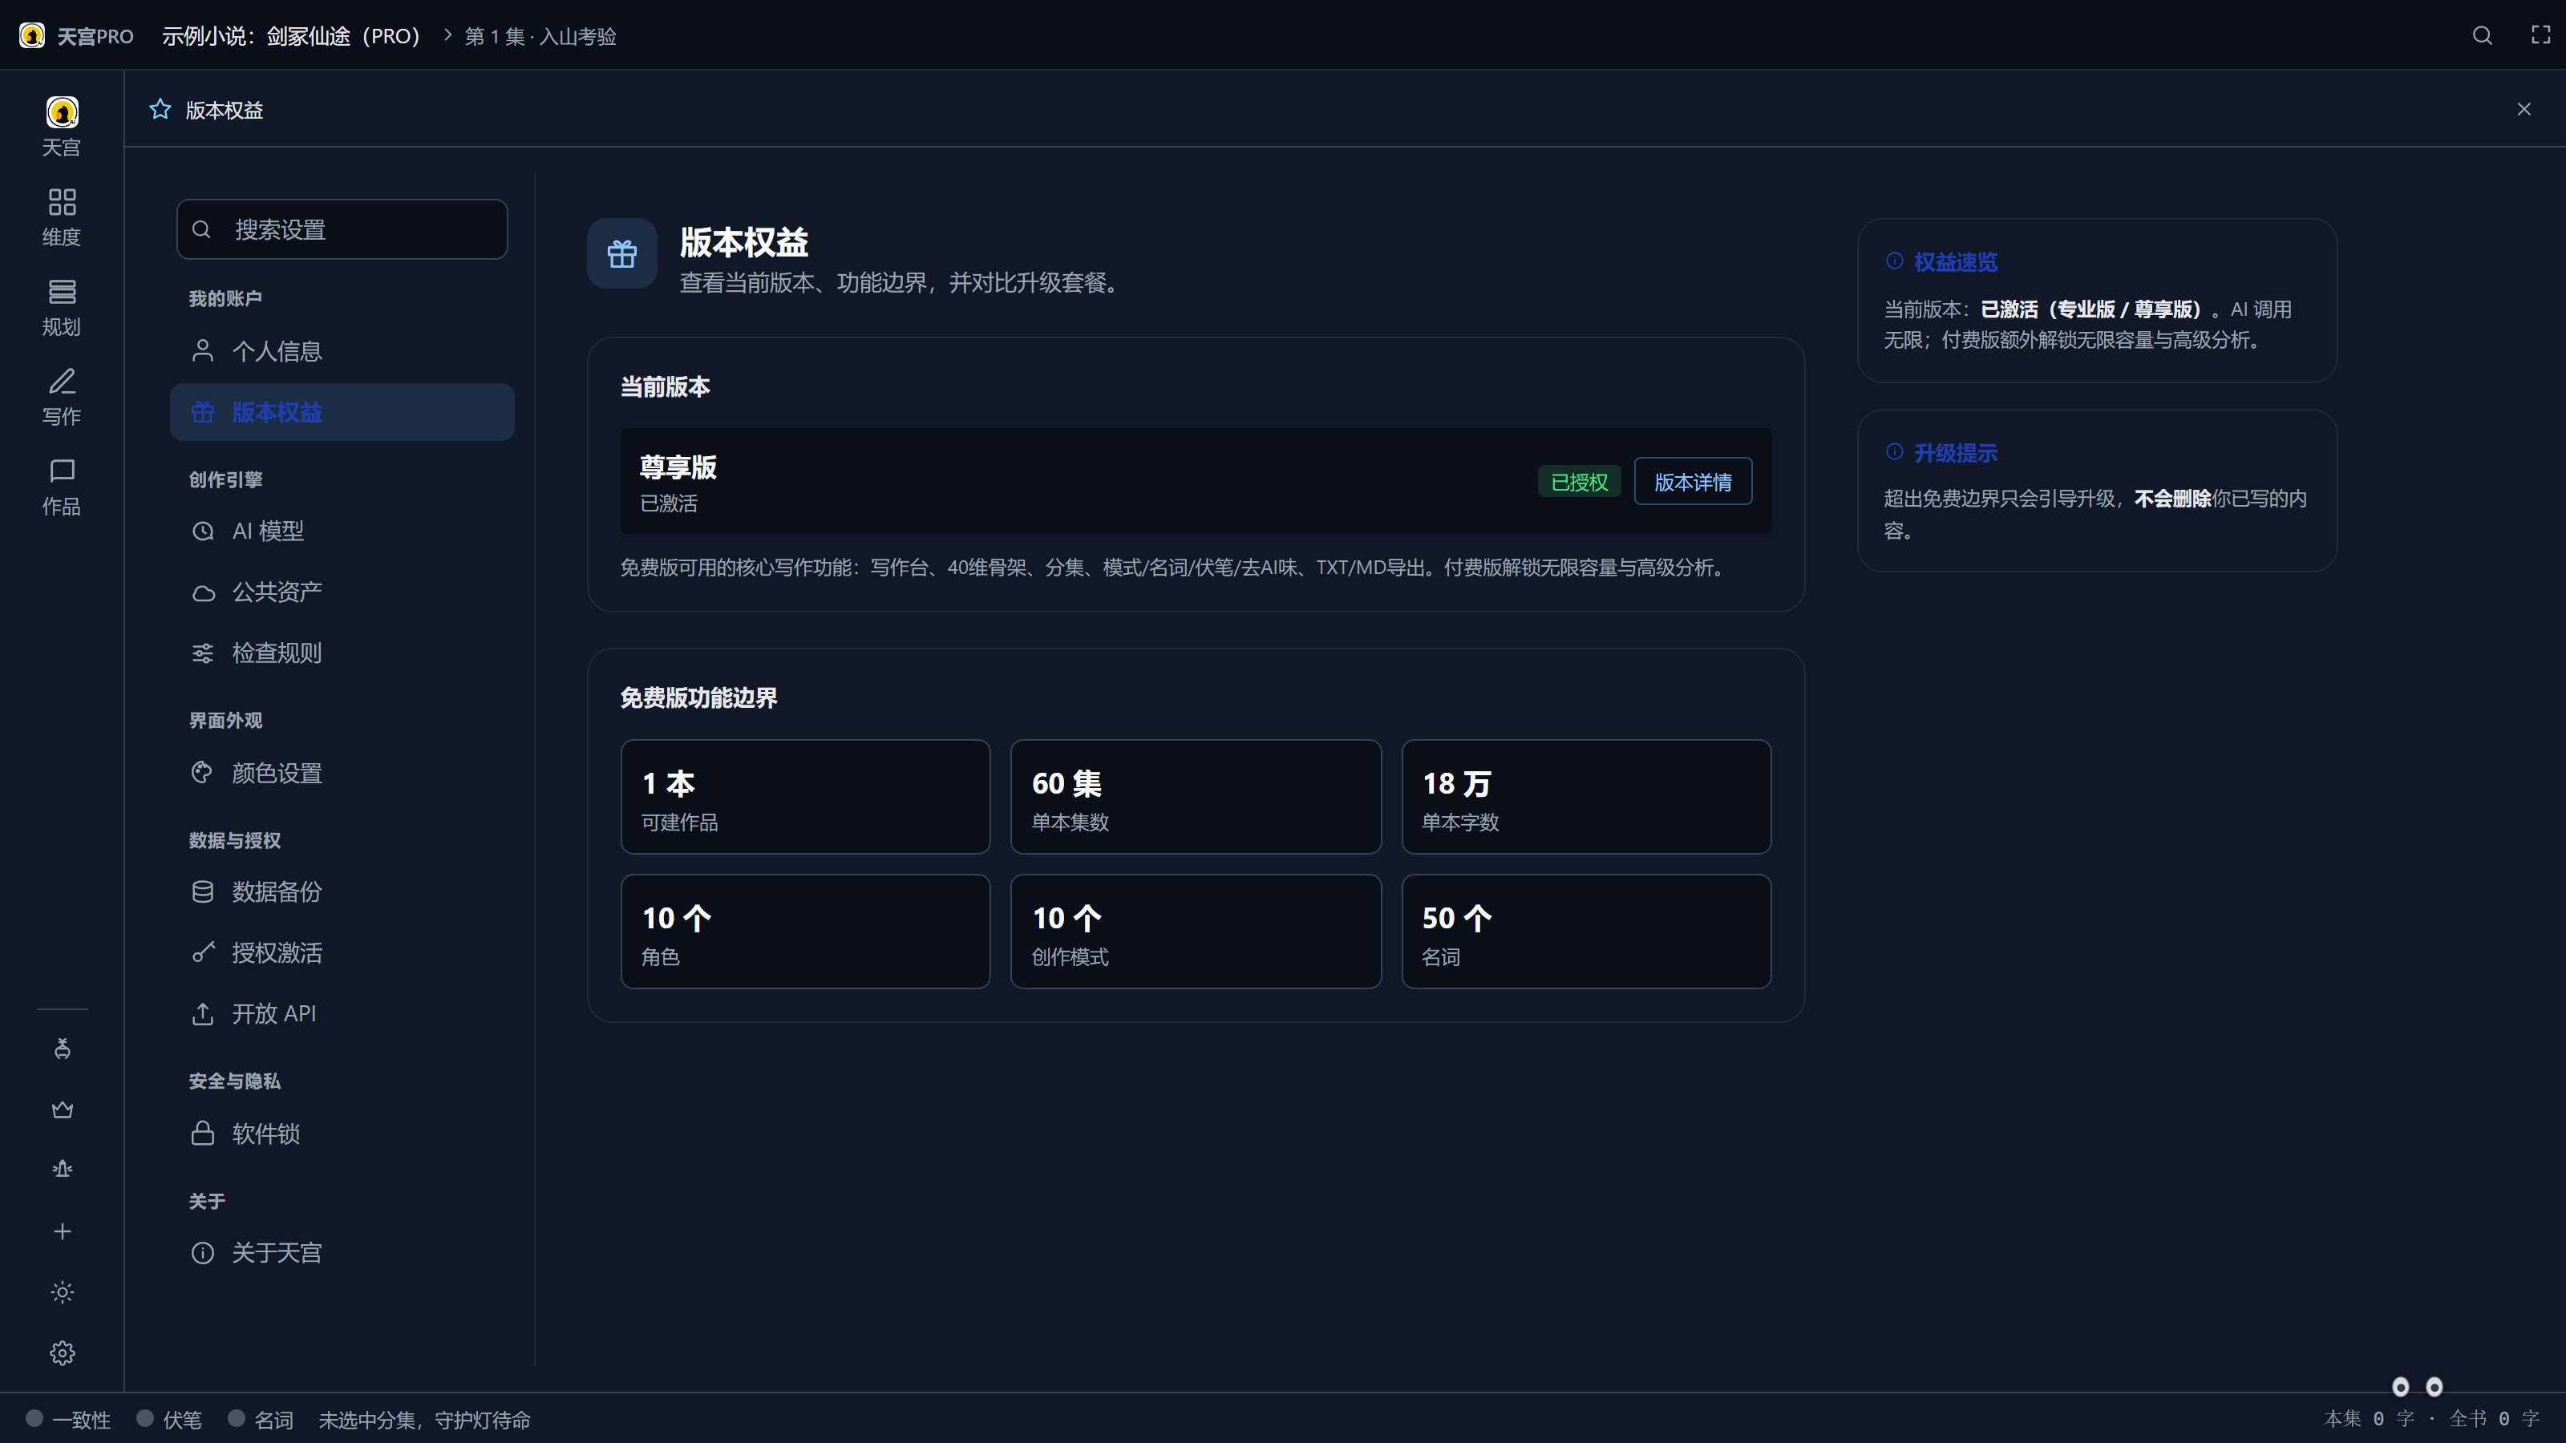
Task: Open the 天宫 home icon in sidebar
Action: [x=62, y=126]
